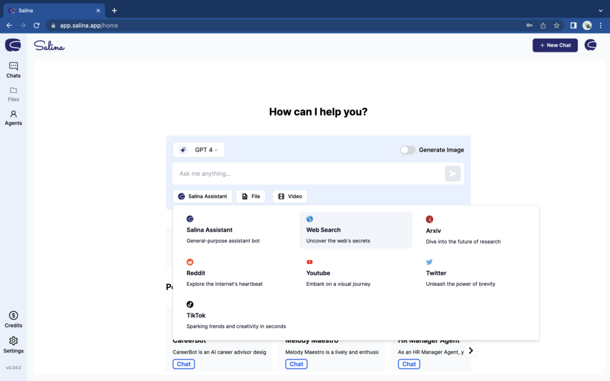Select the Salina browser tab
Screen dimensions: 610x381
click(x=54, y=11)
